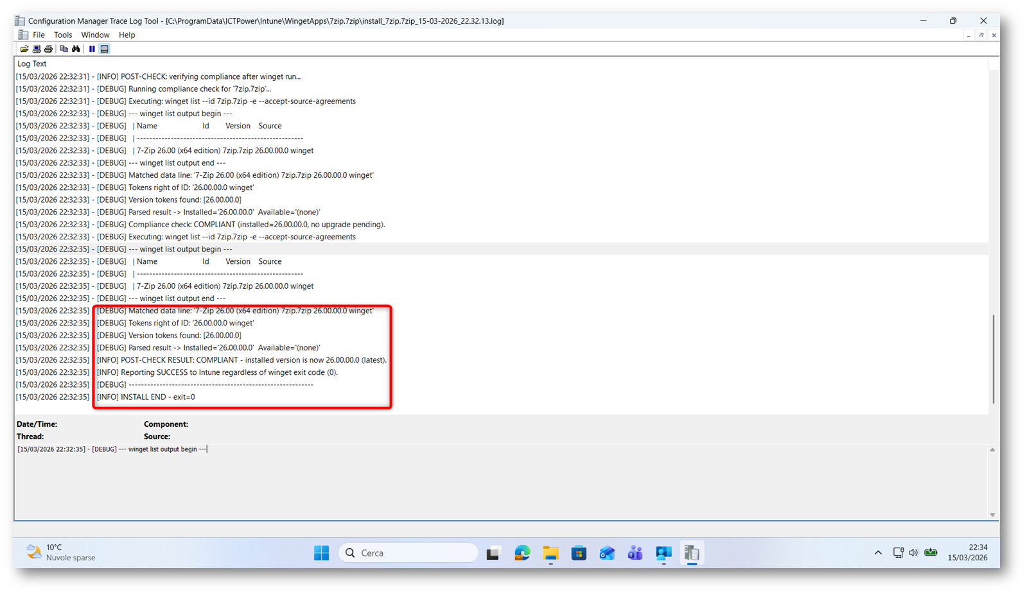Select the 'INSTALL END - exit=0' log row
Screen dimensions: 1027x595
pos(502,397)
